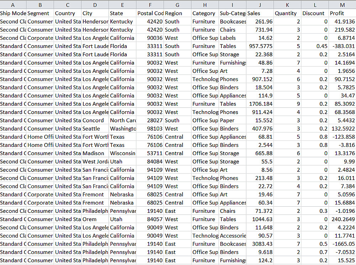Image resolution: width=356 pixels, height=265 pixels.
Task: Select the profit cell 14.1694
Action: click(x=342, y=63)
